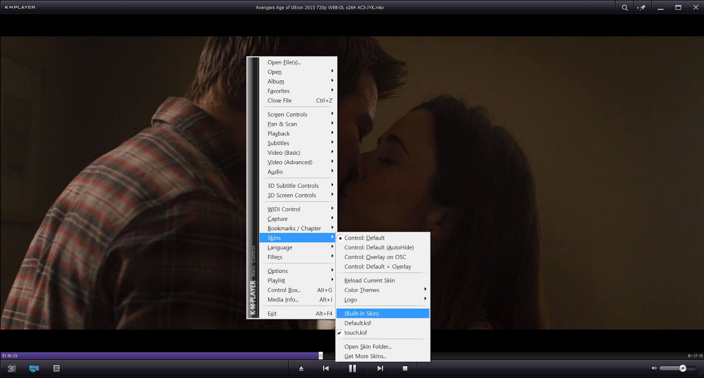This screenshot has width=704, height=378.
Task: Open the Audio menu entry
Action: click(x=297, y=172)
